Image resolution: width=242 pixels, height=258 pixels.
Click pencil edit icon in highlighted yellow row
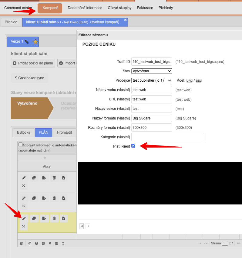click(24, 218)
